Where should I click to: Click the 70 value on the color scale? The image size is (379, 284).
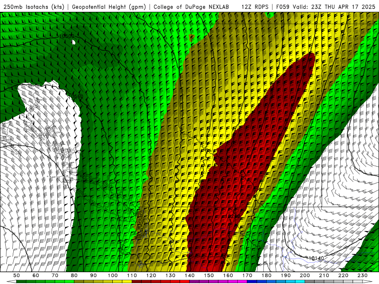point(55,275)
